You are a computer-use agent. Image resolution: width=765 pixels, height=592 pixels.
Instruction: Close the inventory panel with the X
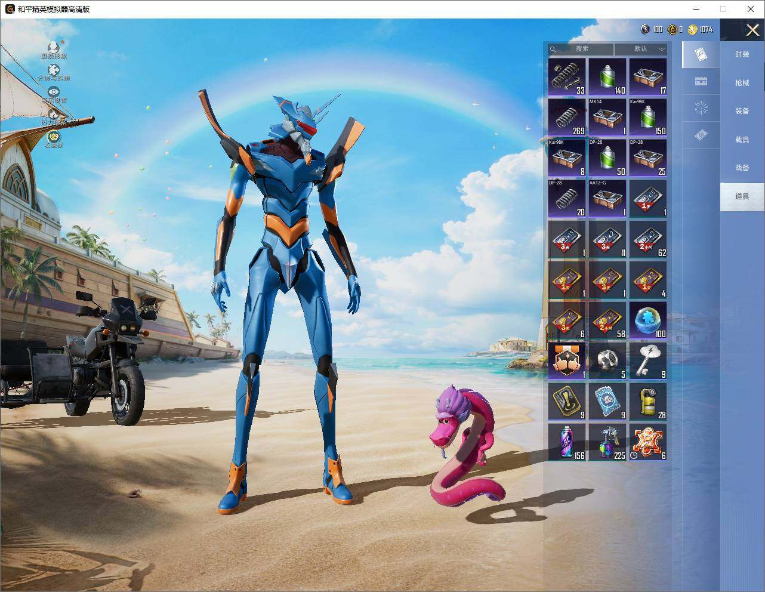click(x=752, y=30)
